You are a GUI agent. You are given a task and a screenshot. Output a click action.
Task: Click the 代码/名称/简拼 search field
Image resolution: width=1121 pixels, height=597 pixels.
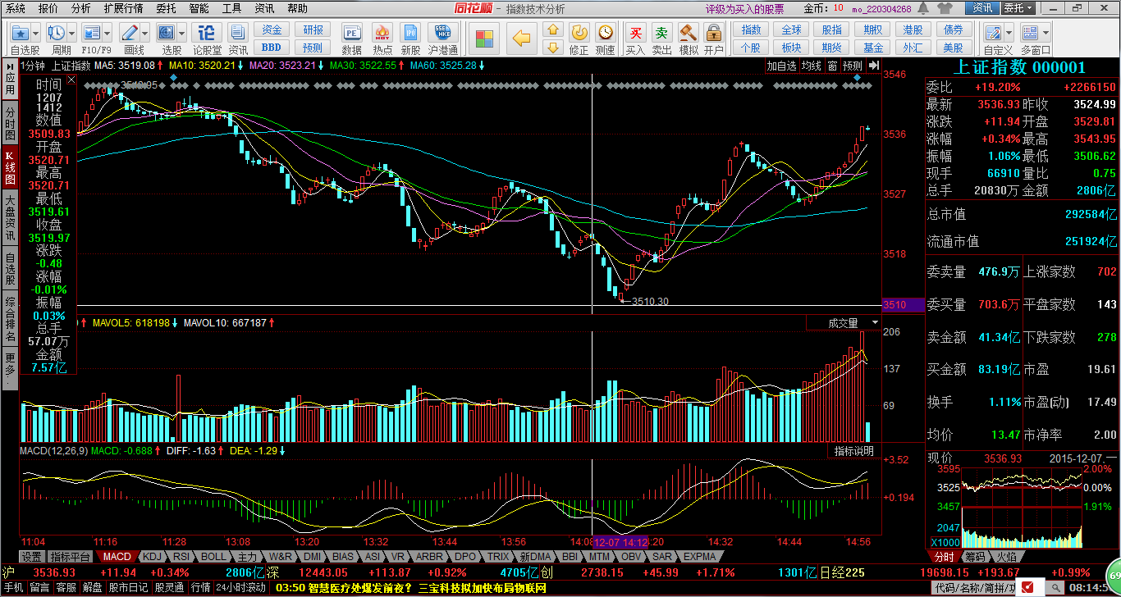tap(973, 588)
